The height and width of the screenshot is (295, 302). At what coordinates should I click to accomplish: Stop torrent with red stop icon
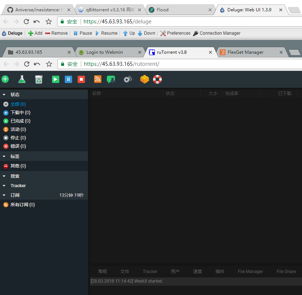click(x=81, y=79)
